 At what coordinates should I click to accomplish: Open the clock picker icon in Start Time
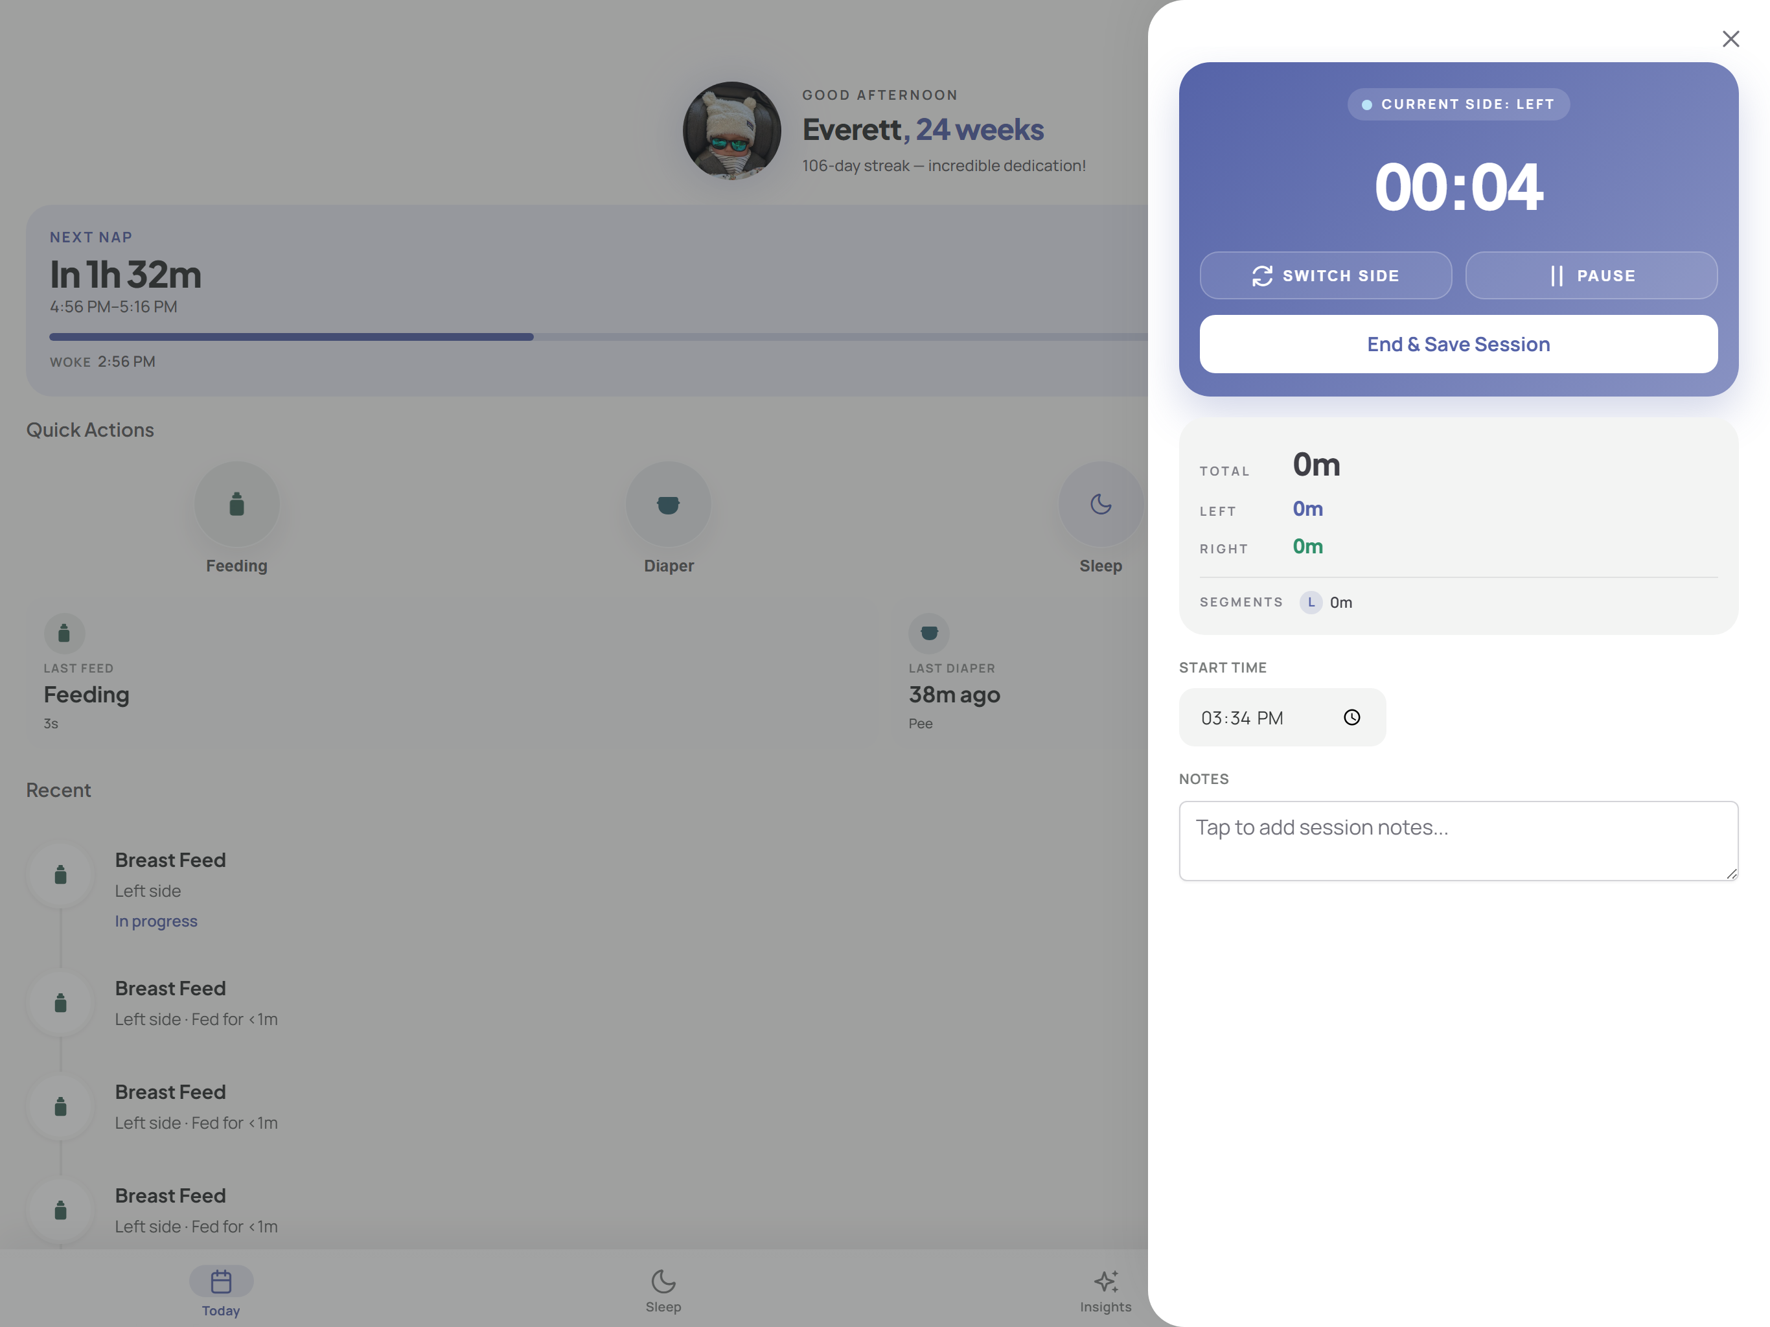coord(1351,717)
